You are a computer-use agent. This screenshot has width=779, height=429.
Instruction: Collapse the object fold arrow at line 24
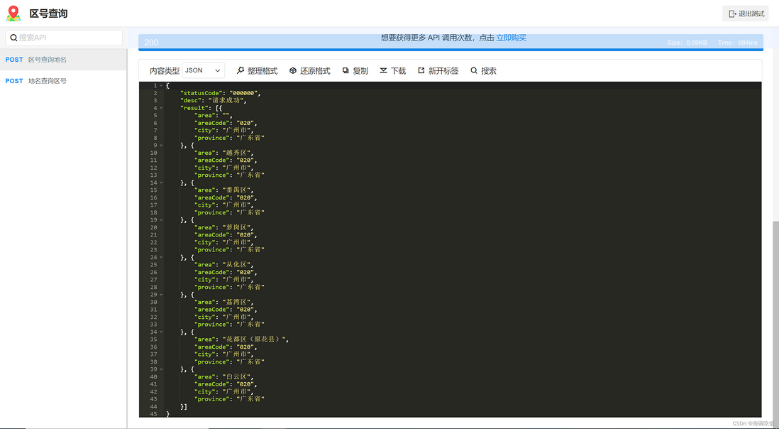[x=161, y=257]
